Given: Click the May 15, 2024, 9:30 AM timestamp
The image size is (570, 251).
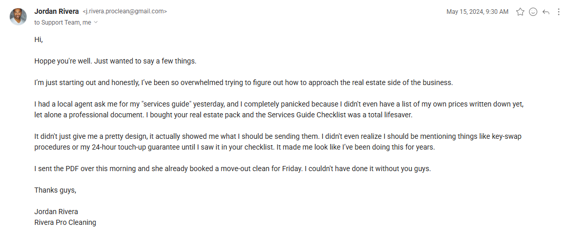Looking at the screenshot, I should click(x=477, y=12).
